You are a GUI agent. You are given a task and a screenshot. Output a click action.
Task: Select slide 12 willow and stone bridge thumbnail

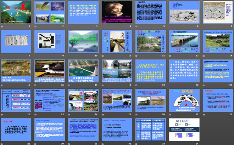[x=151, y=41]
